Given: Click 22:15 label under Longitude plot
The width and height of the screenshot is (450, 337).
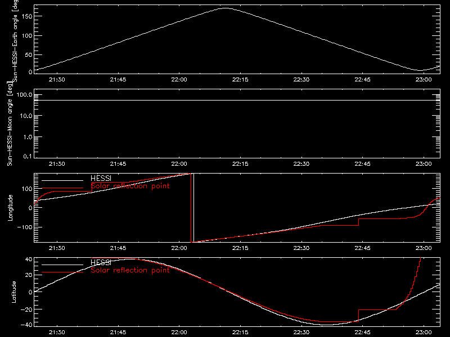Looking at the screenshot, I should [240, 248].
